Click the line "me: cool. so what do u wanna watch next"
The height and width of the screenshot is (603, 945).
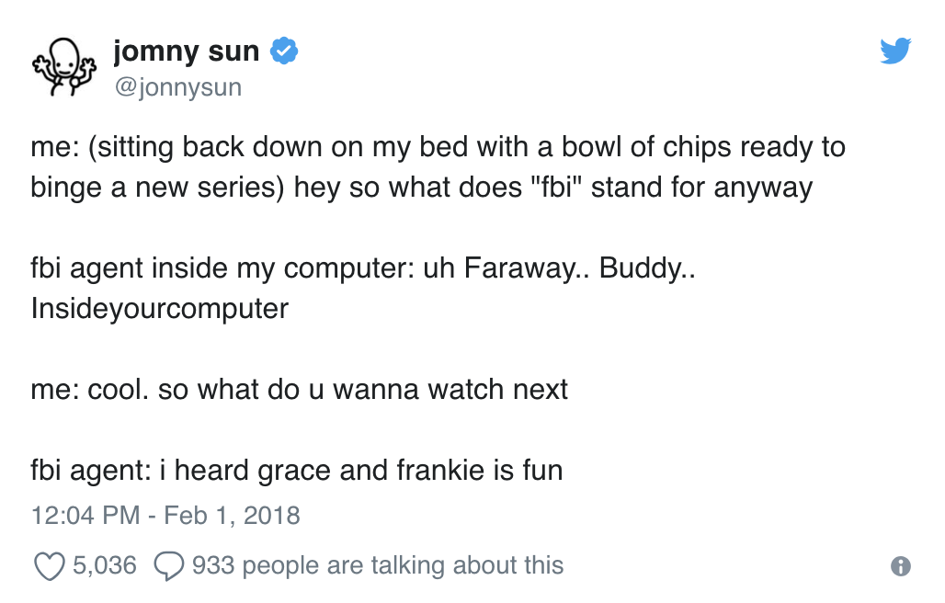(299, 389)
